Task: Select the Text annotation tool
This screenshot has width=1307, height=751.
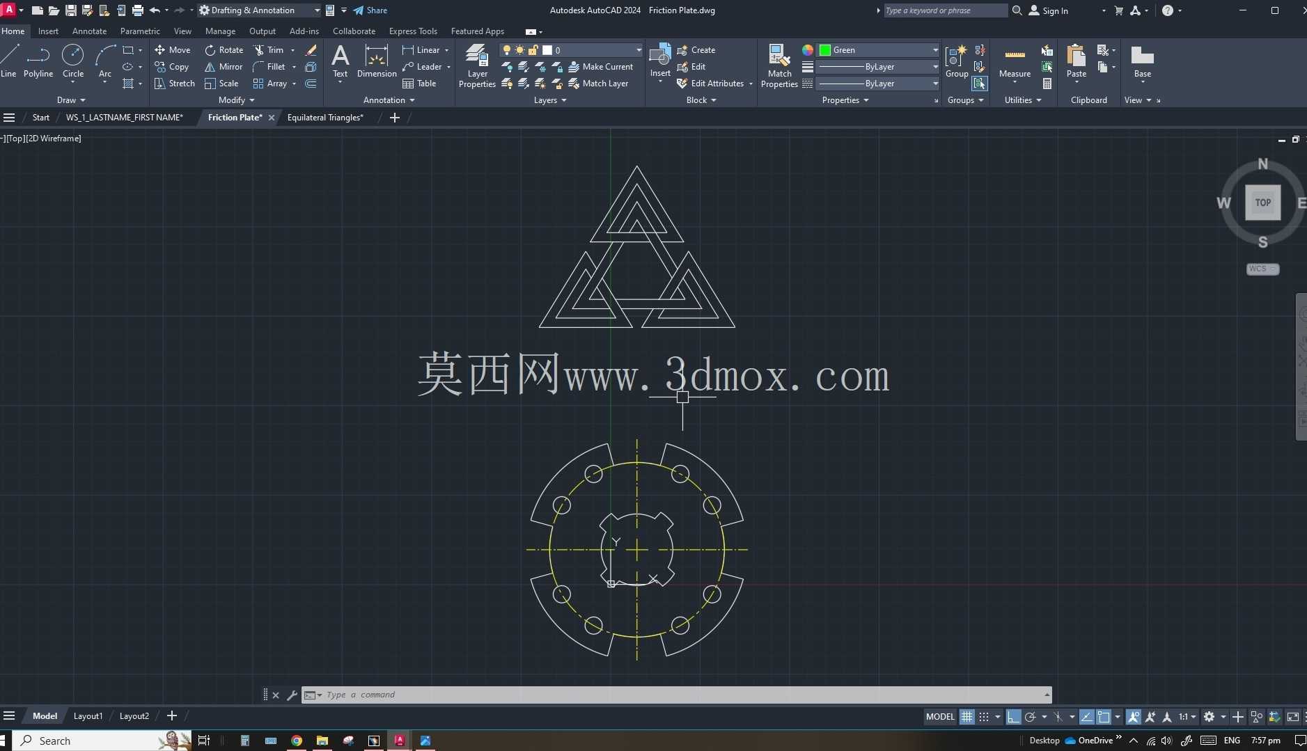Action: 340,61
